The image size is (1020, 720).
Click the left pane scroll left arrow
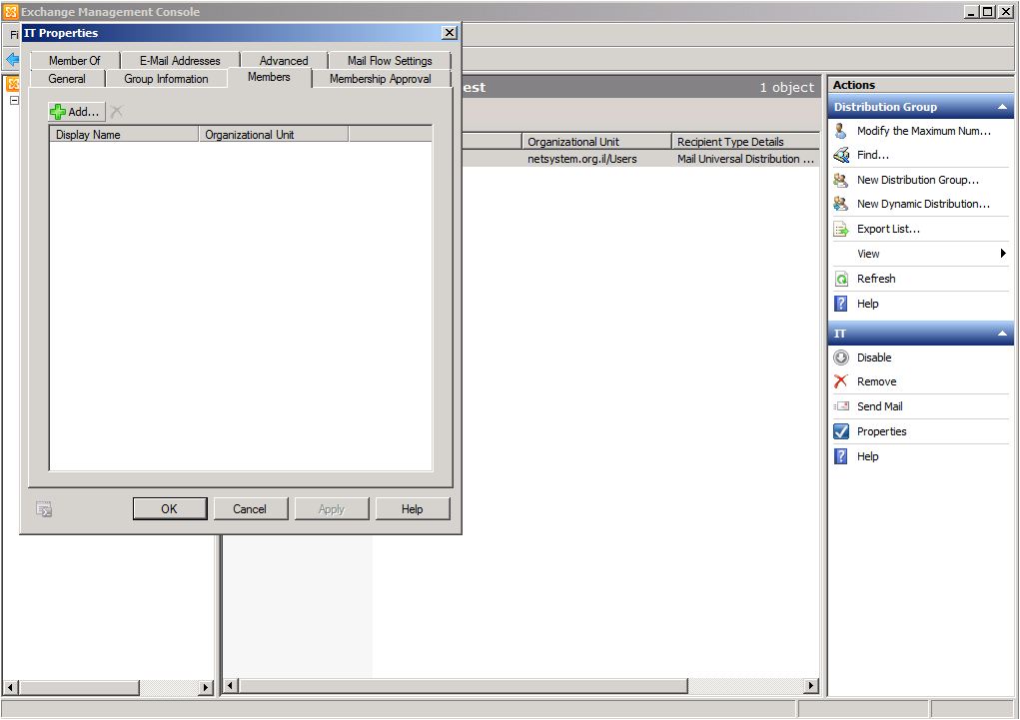coord(10,687)
